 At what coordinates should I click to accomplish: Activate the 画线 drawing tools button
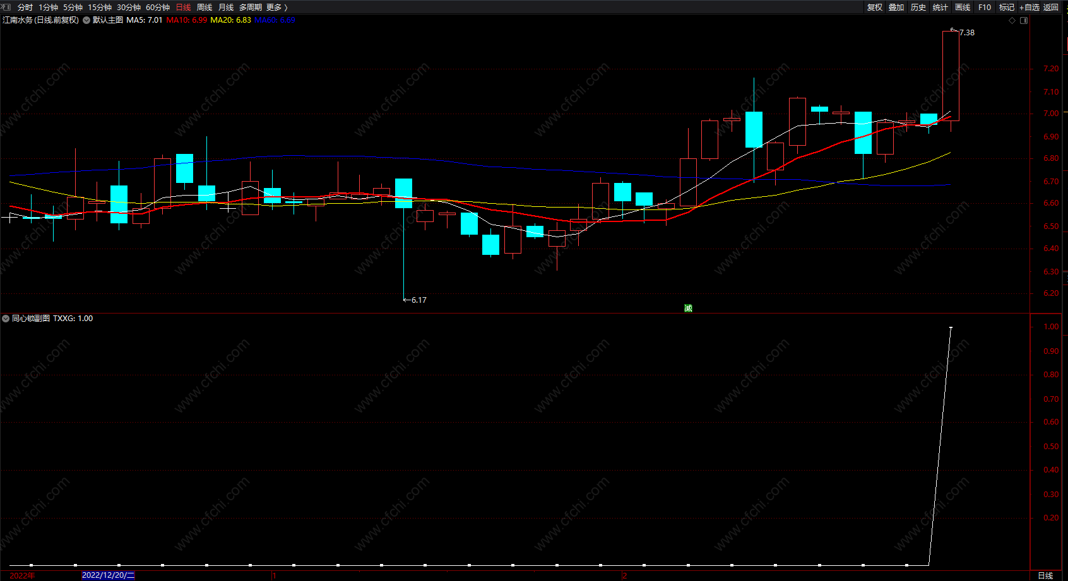click(963, 8)
